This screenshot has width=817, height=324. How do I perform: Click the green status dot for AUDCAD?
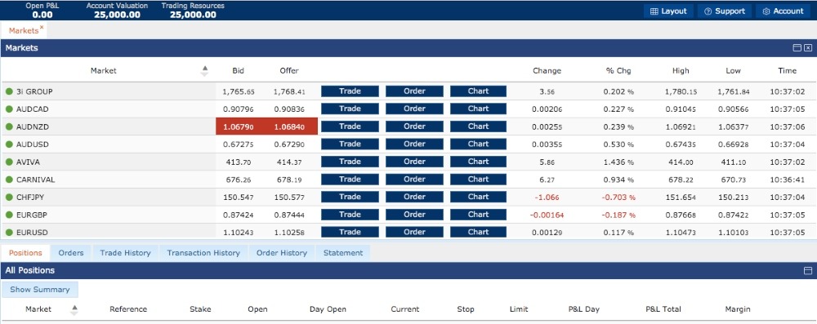coord(9,109)
